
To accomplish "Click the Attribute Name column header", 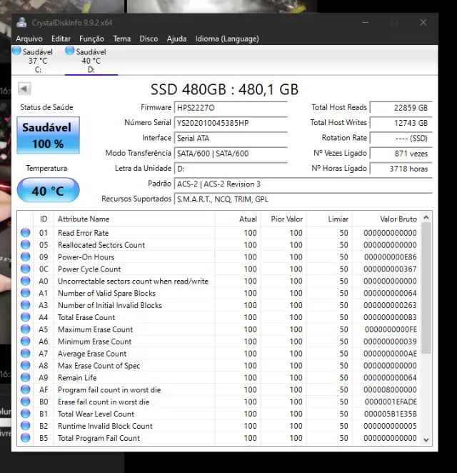I will pyautogui.click(x=134, y=219).
